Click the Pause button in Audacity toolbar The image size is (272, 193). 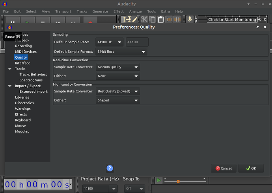pyautogui.click(x=13, y=20)
